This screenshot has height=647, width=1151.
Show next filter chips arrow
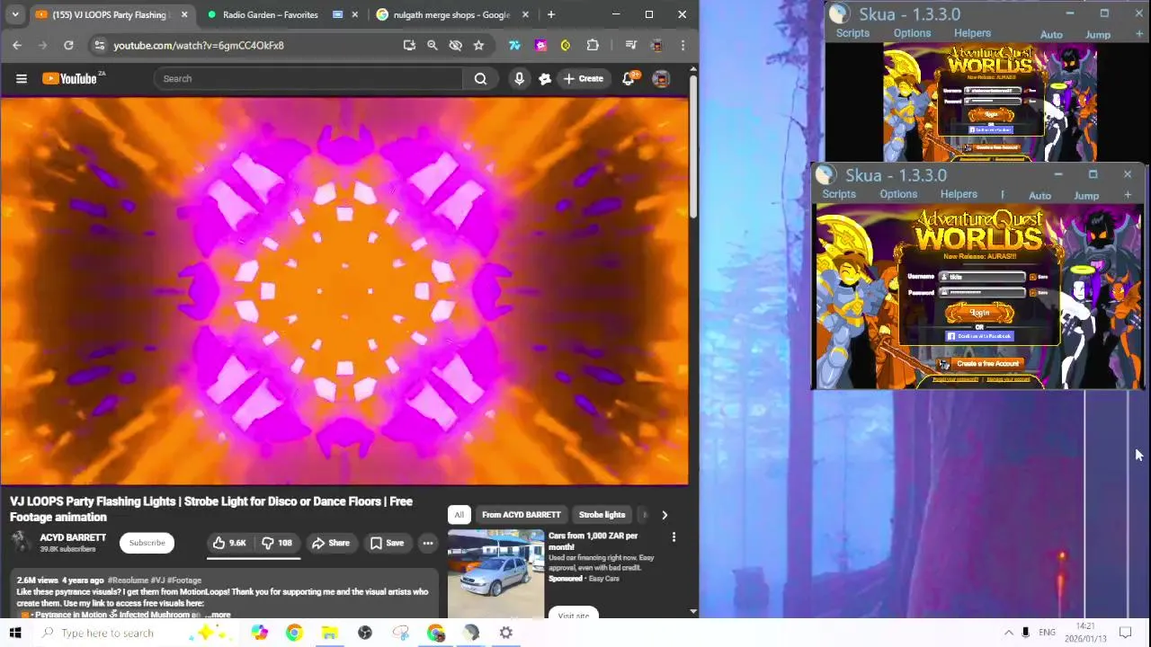[x=665, y=515]
